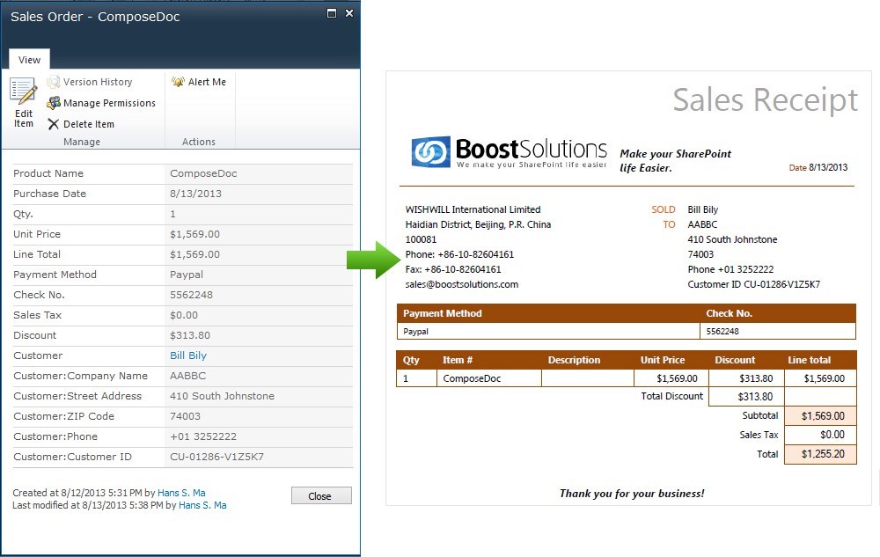Click the Version History label
Image resolution: width=880 pixels, height=557 pixels.
[98, 82]
